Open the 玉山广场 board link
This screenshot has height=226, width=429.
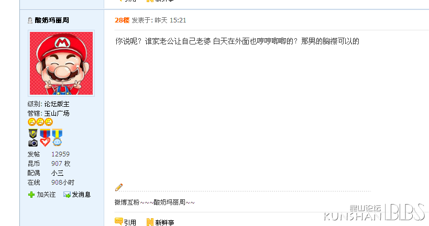click(57, 114)
